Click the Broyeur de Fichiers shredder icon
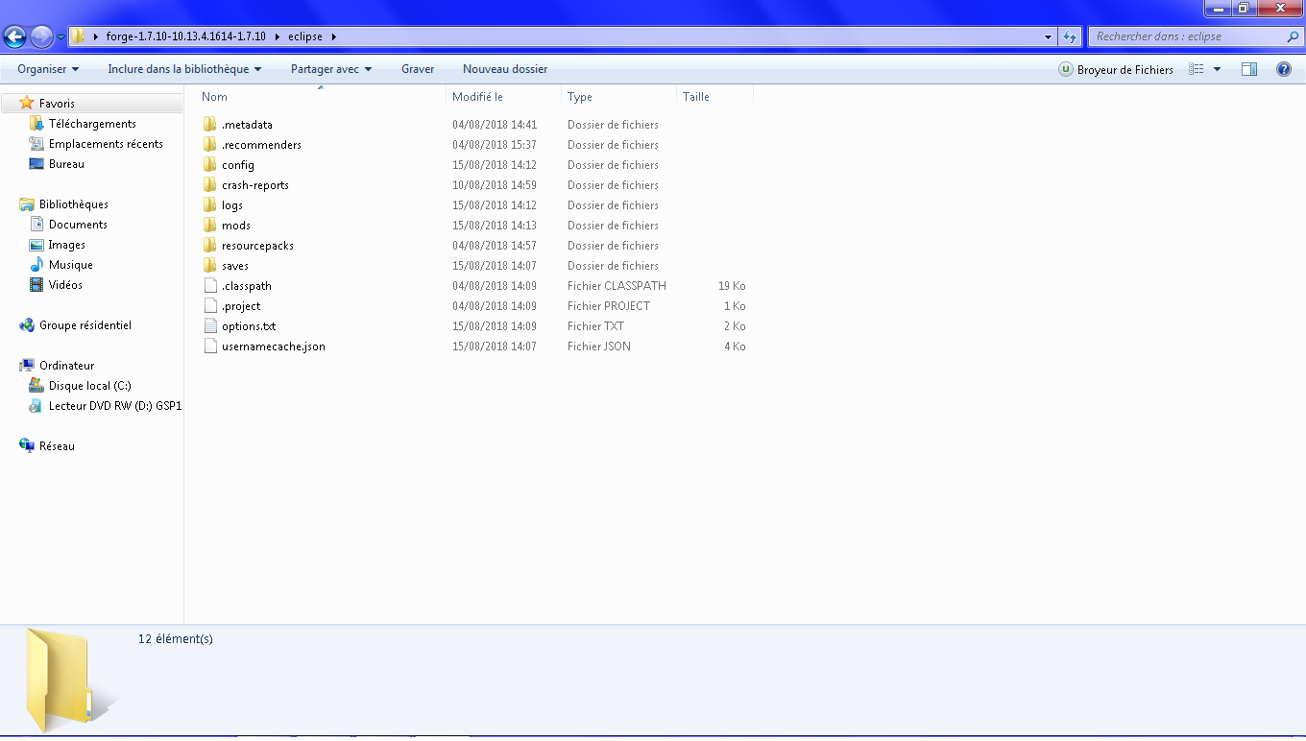The height and width of the screenshot is (741, 1306). pos(1066,69)
